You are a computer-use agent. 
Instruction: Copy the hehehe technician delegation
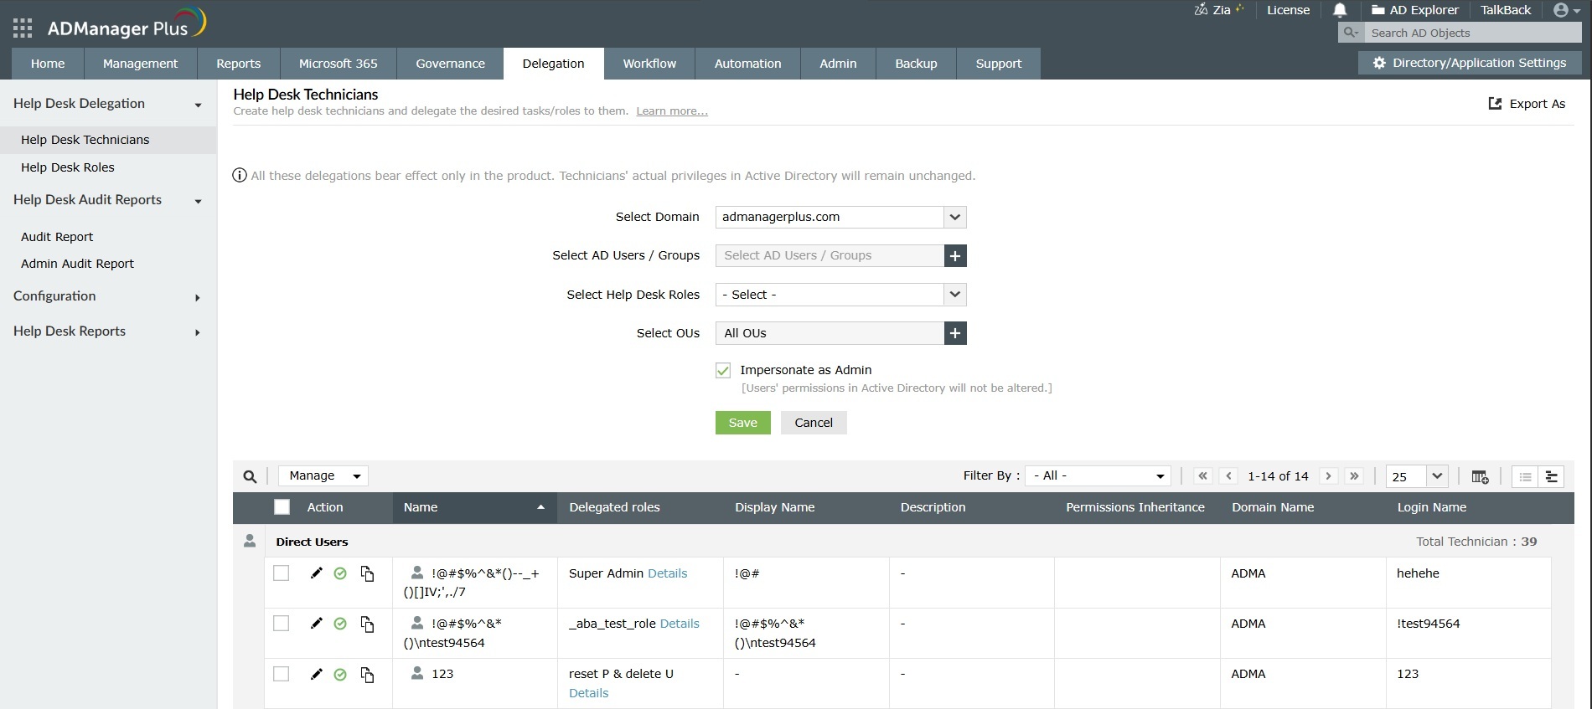pos(367,573)
